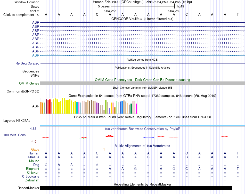
Task: Open the RefSeq Curated track label
Action: point(27,63)
